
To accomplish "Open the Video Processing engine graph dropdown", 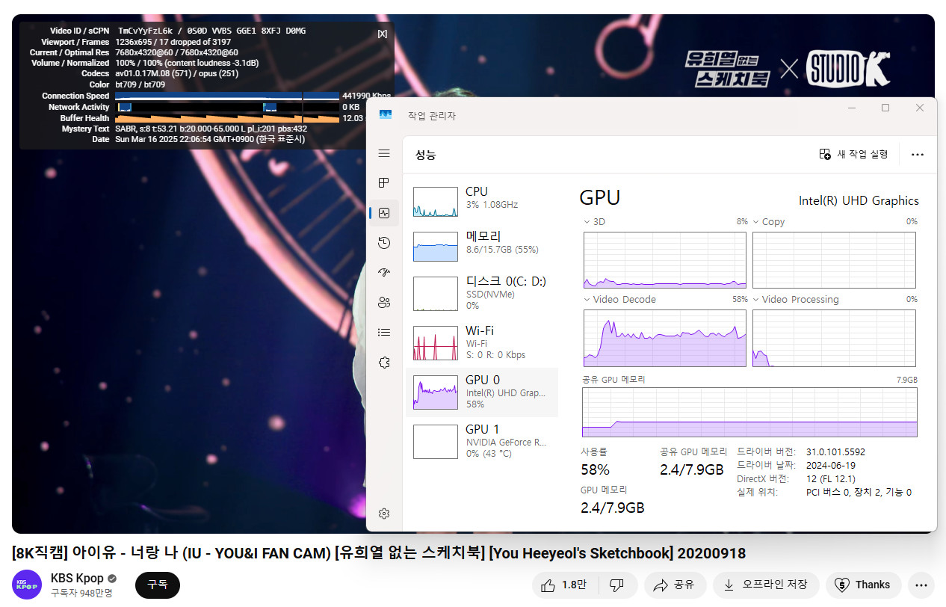I will [756, 300].
